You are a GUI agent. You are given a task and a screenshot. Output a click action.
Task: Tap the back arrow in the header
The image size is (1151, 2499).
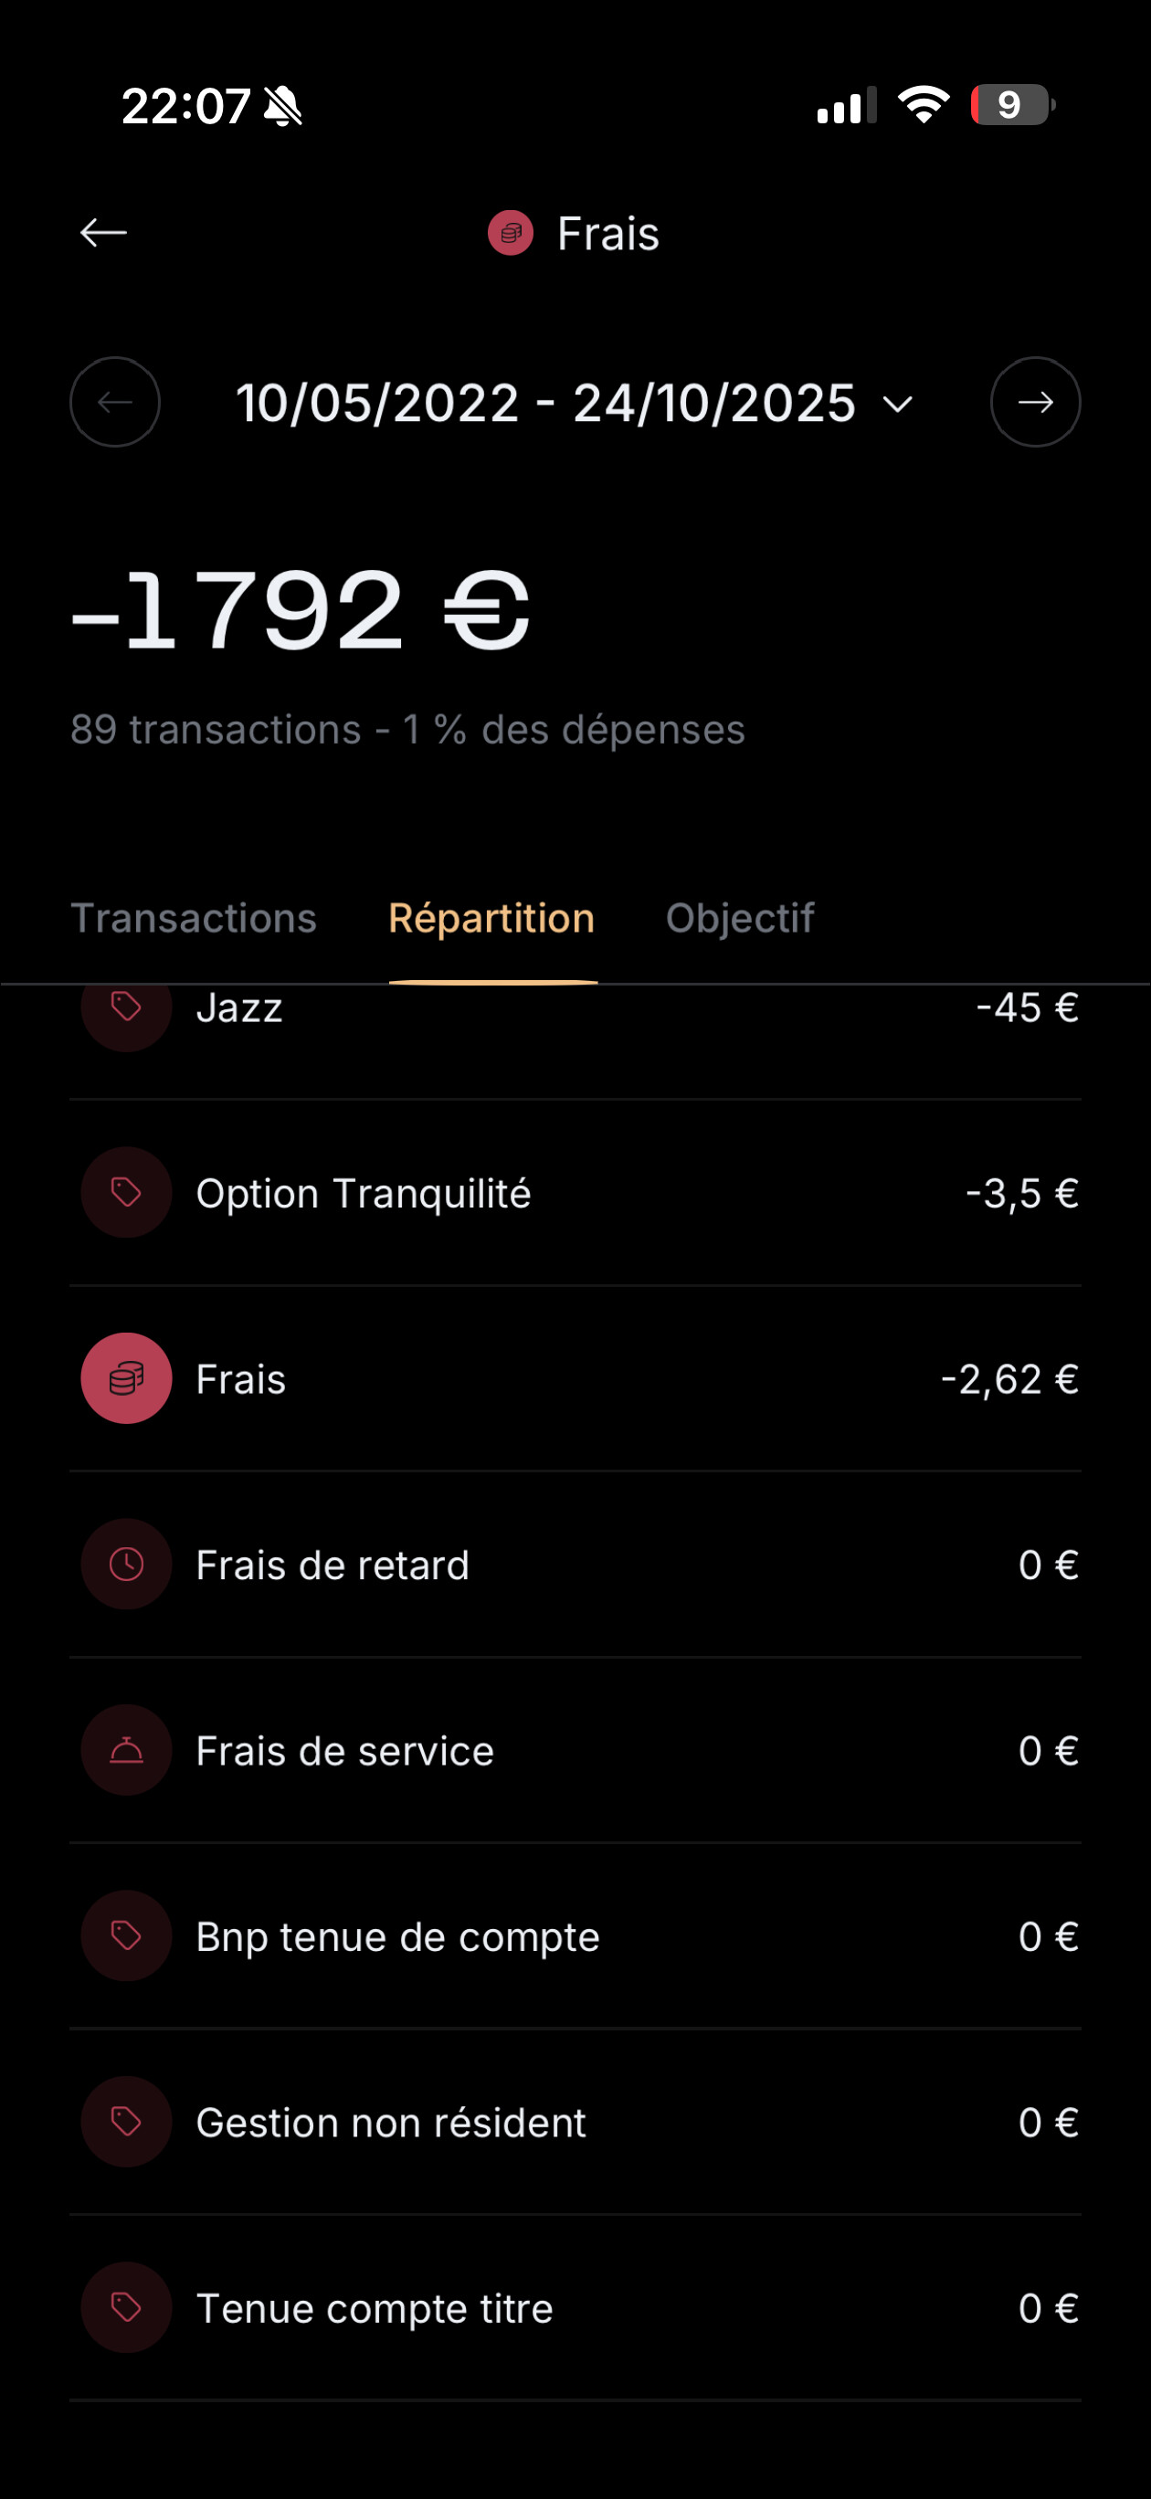(x=104, y=233)
